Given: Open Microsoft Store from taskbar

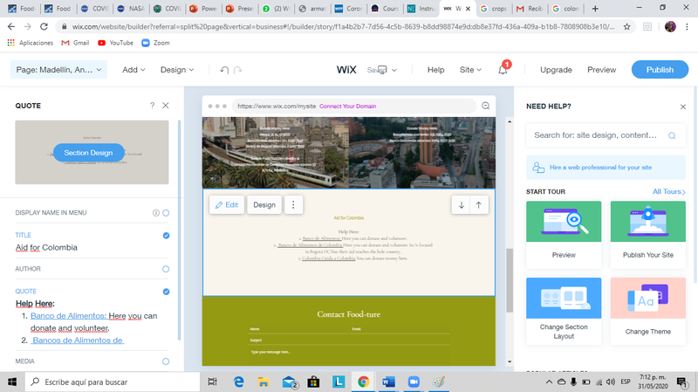Looking at the screenshot, I should [313, 382].
